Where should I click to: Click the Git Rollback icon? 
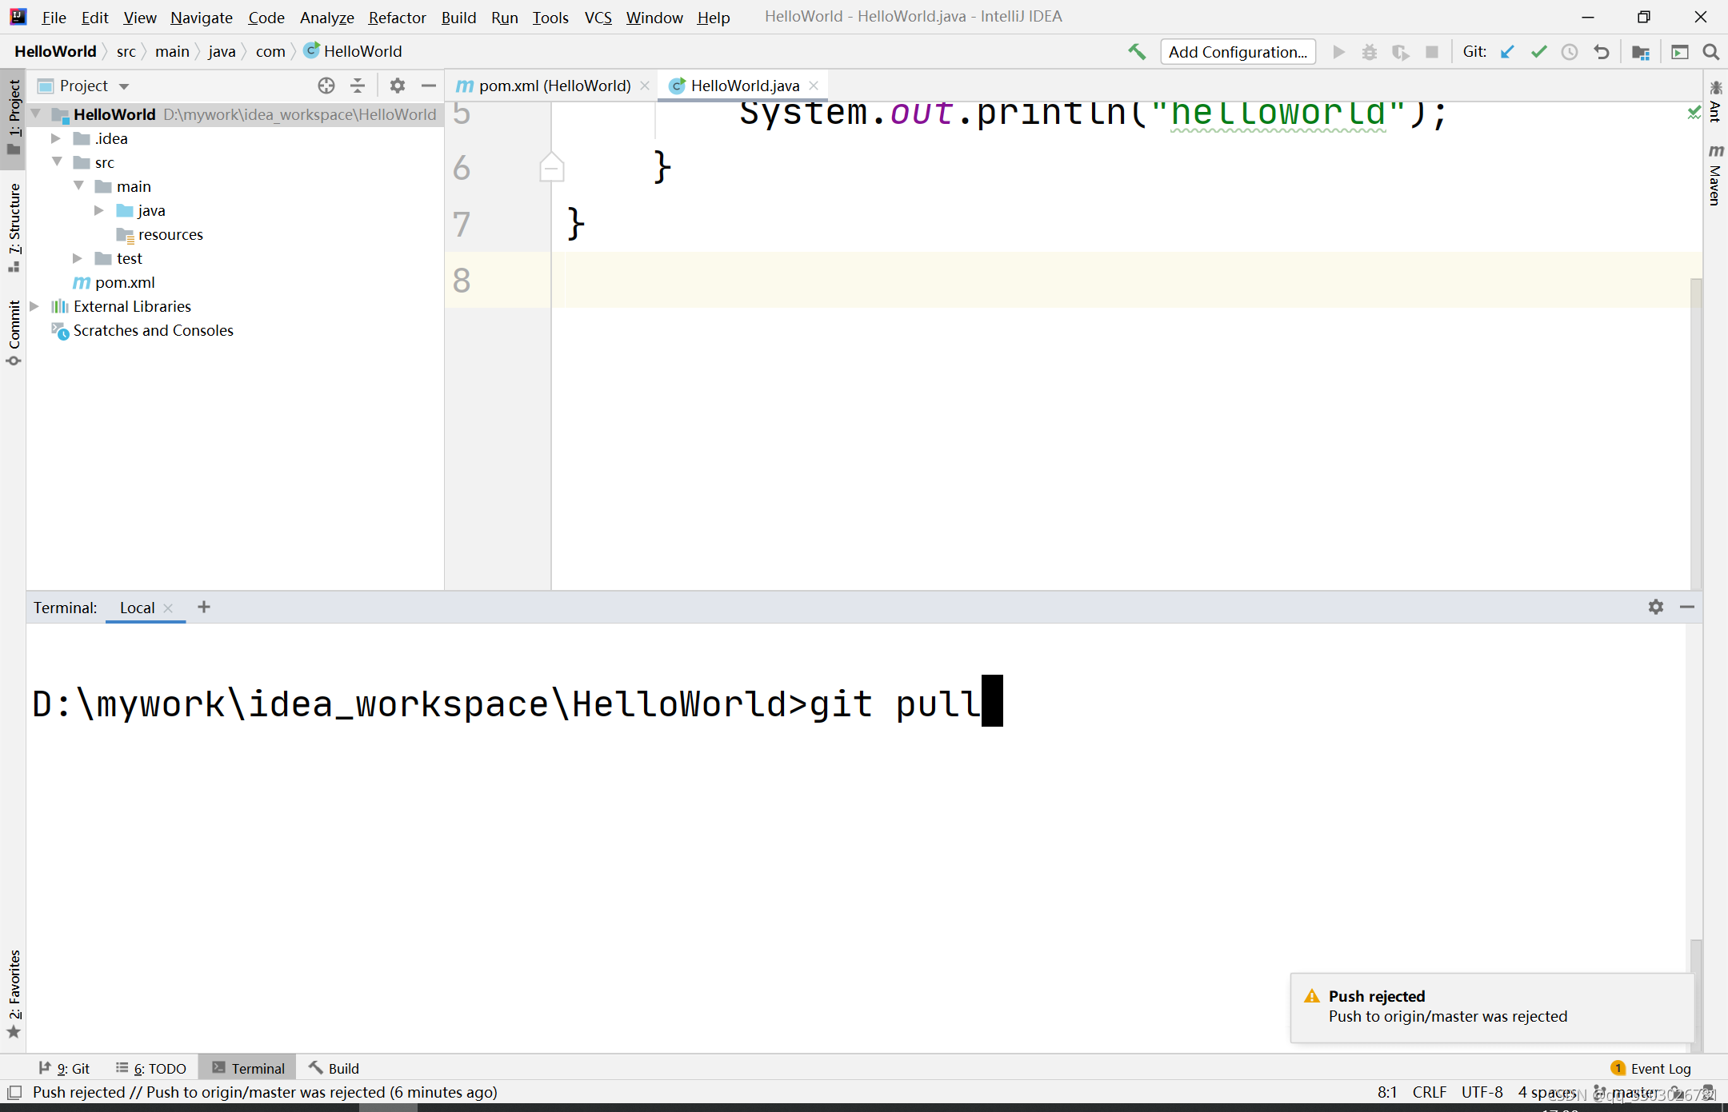1601,52
